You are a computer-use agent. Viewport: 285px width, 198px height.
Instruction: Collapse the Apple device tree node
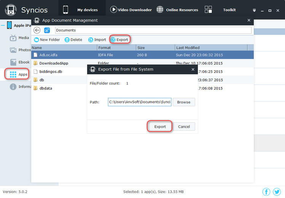coord(3,25)
